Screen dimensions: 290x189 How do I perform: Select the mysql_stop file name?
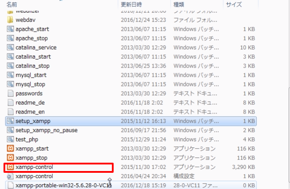point(30,84)
